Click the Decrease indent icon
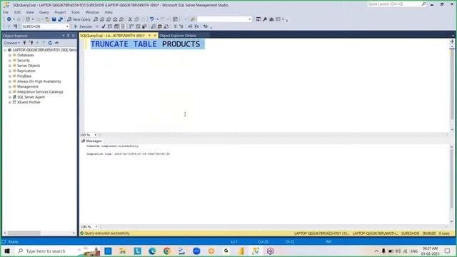The image size is (457, 257). pos(191,26)
